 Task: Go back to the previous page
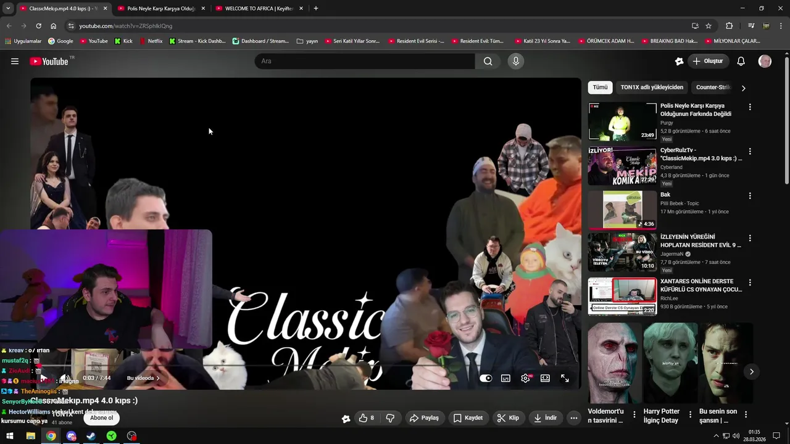click(9, 26)
